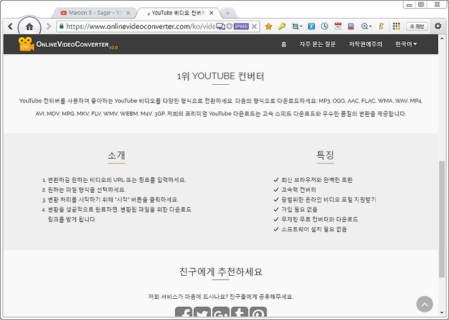The image size is (449, 320).
Task: Expand the zoom level dropdown arrow
Action: click(370, 27)
